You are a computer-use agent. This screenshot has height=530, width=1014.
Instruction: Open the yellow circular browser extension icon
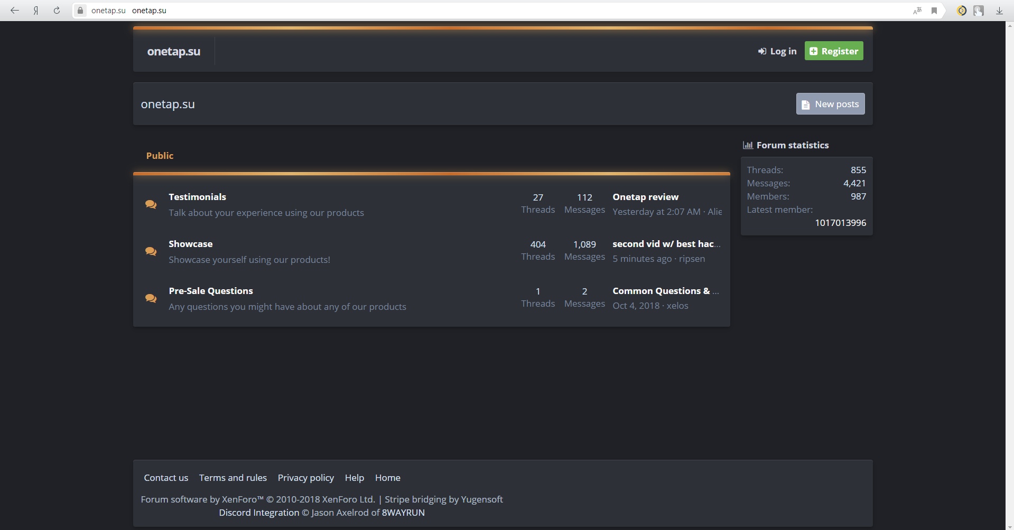point(962,11)
